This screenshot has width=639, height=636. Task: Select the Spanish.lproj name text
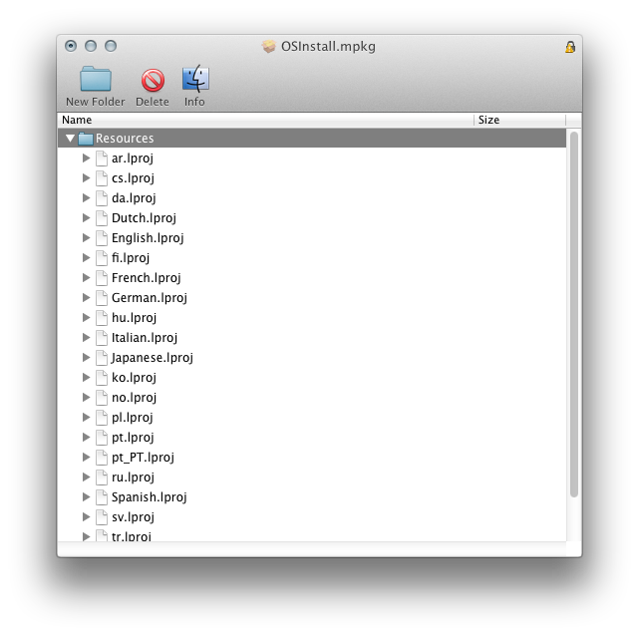point(150,497)
